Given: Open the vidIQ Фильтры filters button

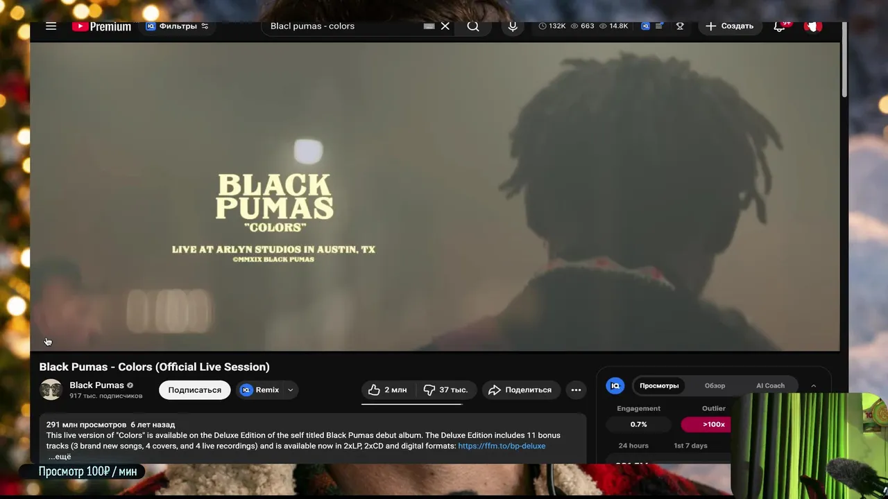Looking at the screenshot, I should pos(177,26).
